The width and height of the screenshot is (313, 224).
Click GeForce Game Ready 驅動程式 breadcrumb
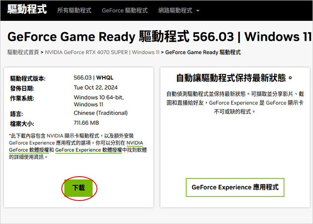pyautogui.click(x=203, y=52)
